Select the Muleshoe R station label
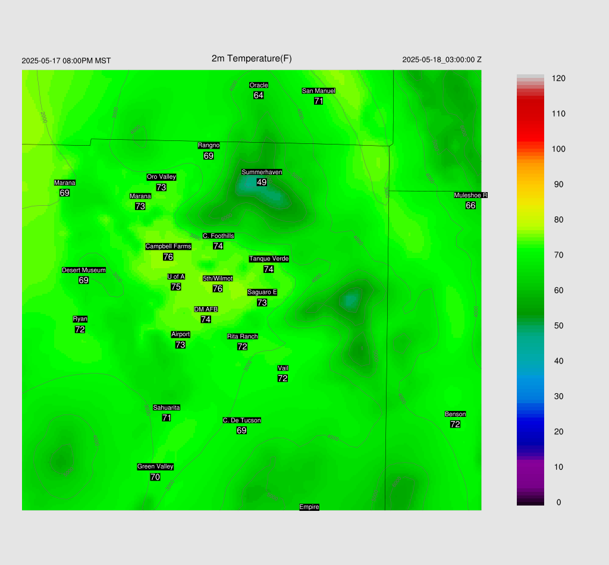The width and height of the screenshot is (609, 565). (471, 195)
